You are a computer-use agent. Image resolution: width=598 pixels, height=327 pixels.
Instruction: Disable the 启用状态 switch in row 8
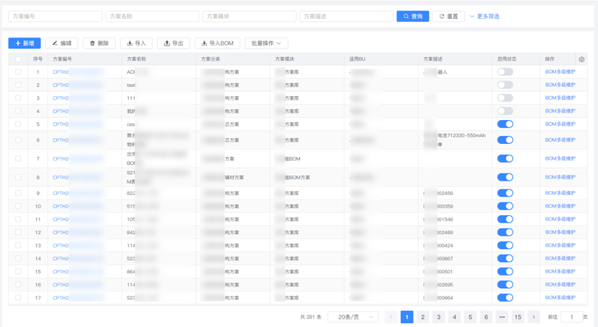tap(505, 177)
